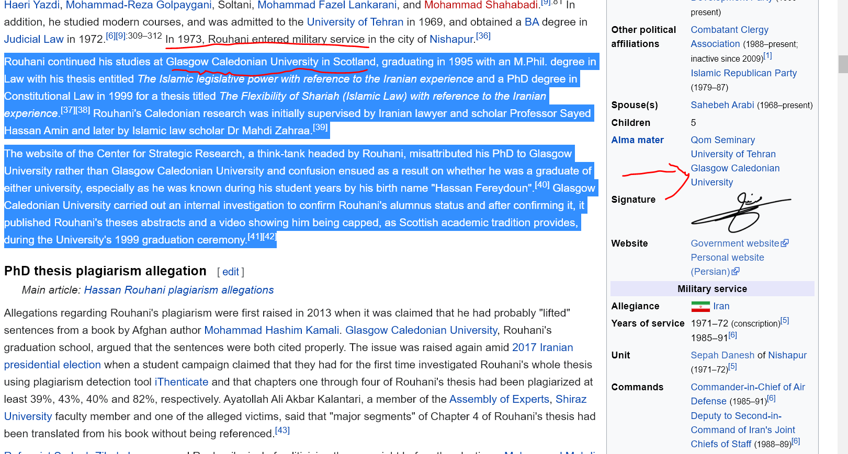Open the Sepah Danesh unit link
Viewport: 848px width, 454px height.
click(x=722, y=355)
